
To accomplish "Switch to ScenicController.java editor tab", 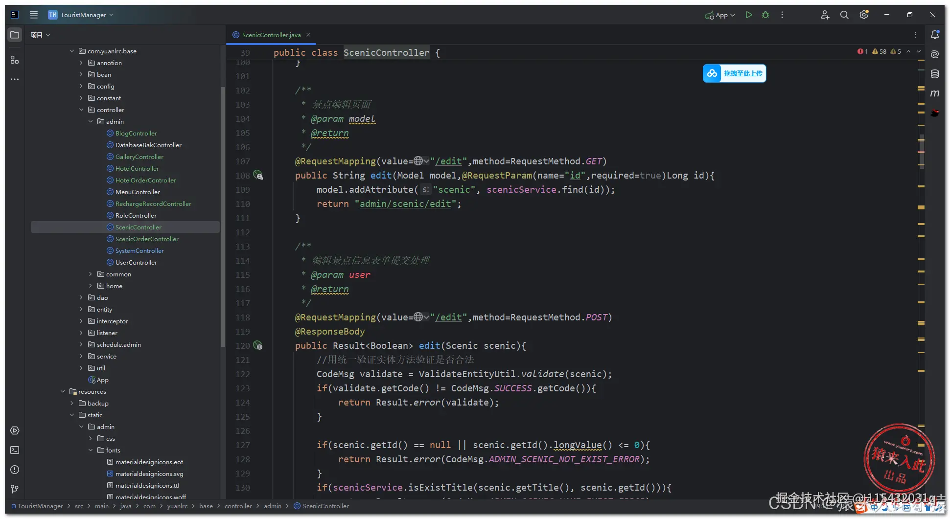I will click(x=271, y=35).
